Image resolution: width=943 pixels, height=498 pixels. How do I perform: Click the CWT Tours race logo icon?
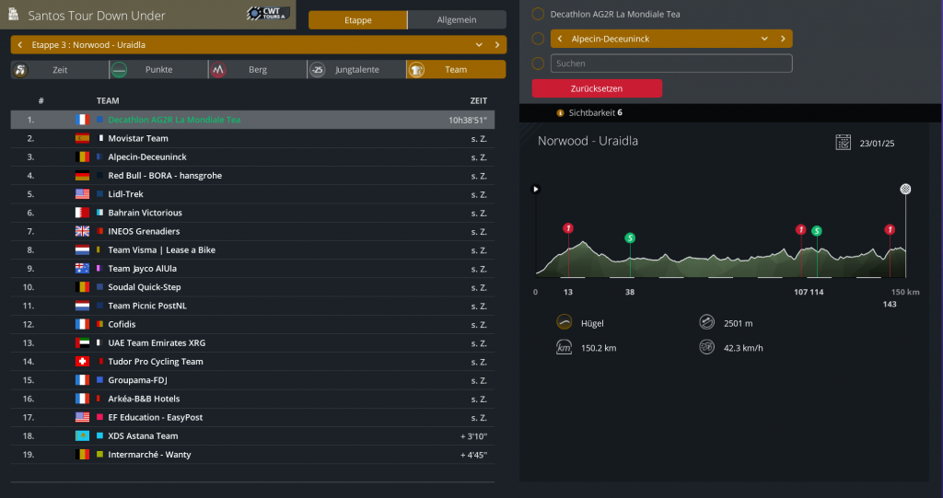pyautogui.click(x=267, y=14)
